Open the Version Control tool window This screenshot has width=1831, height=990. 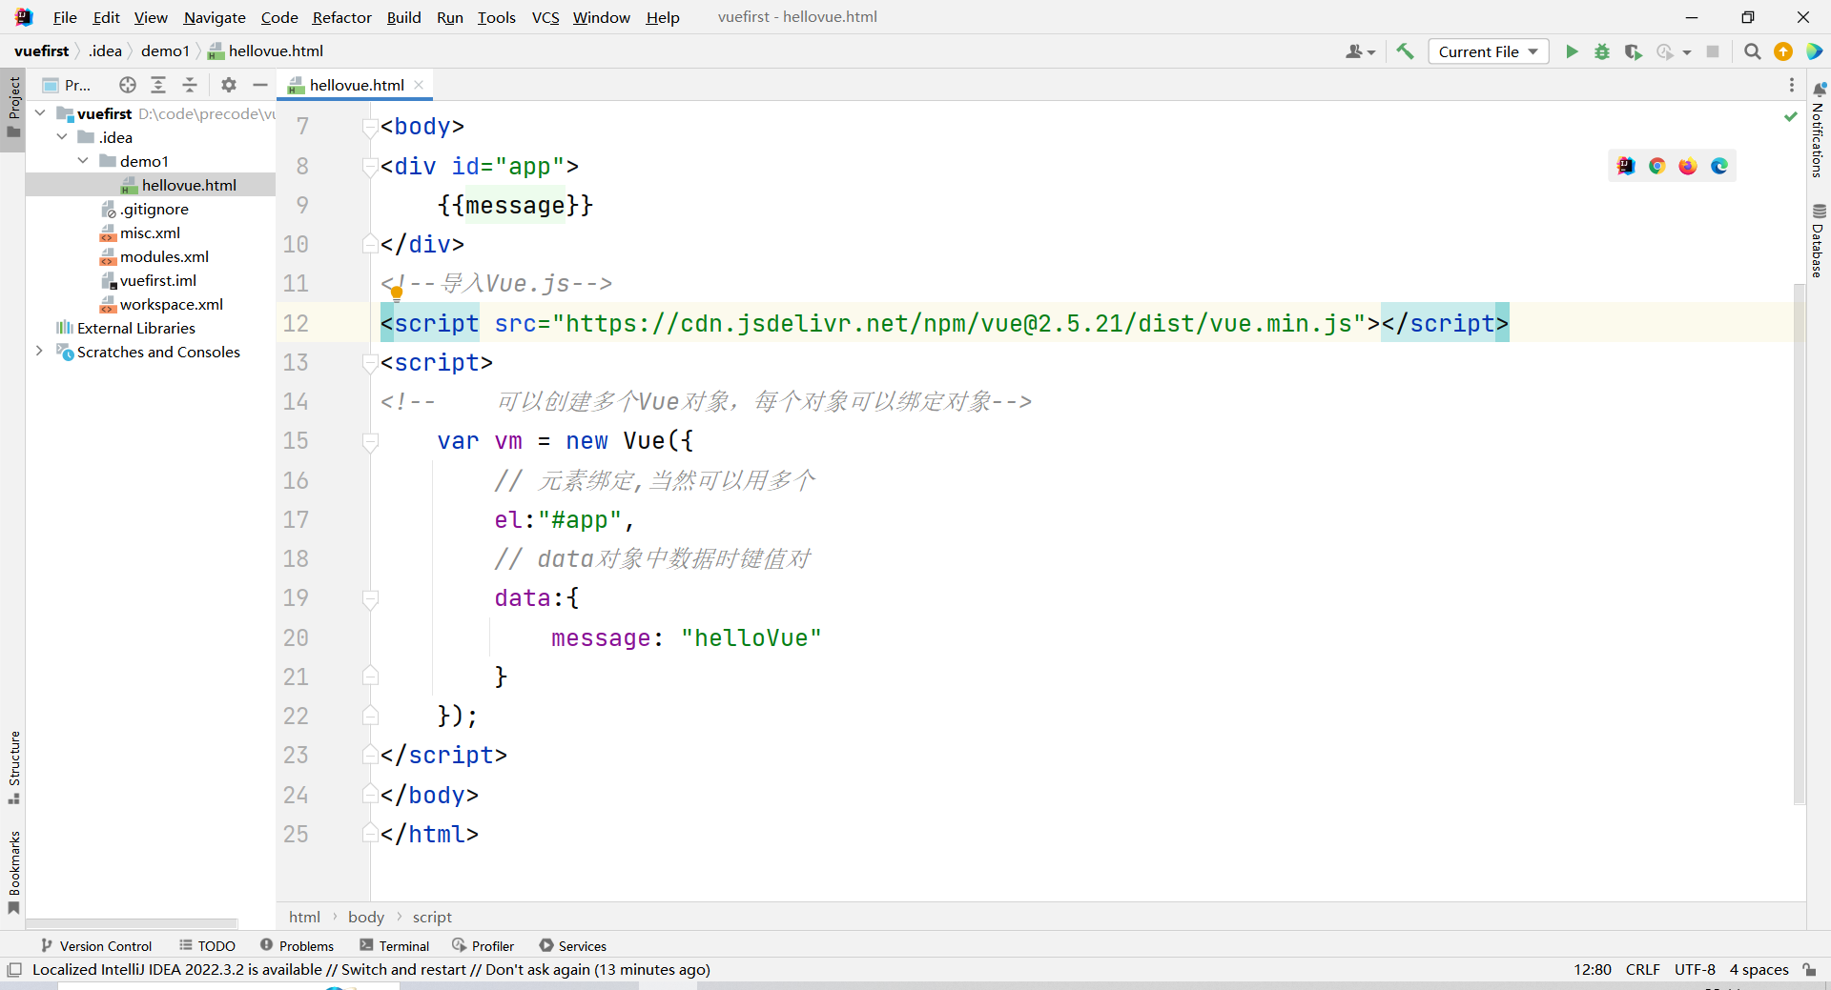tap(96, 945)
